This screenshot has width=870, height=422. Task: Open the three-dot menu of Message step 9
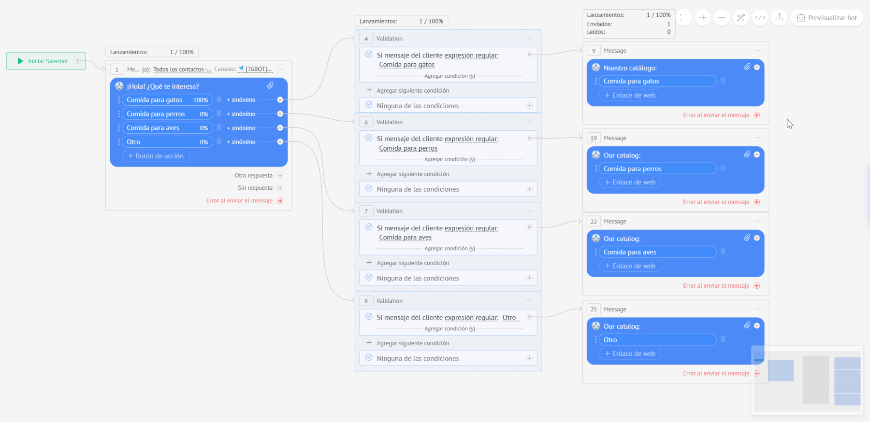[x=757, y=51]
